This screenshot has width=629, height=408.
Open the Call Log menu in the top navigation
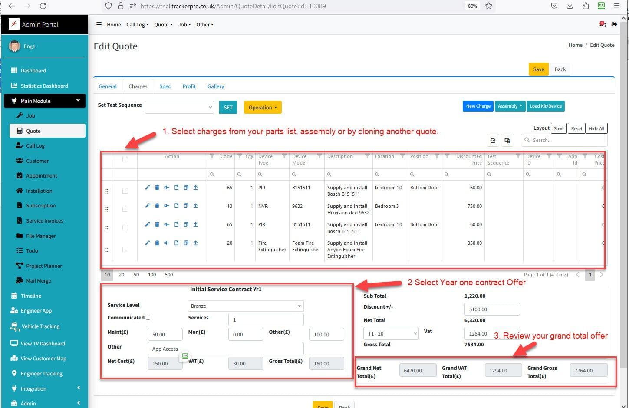pos(137,25)
